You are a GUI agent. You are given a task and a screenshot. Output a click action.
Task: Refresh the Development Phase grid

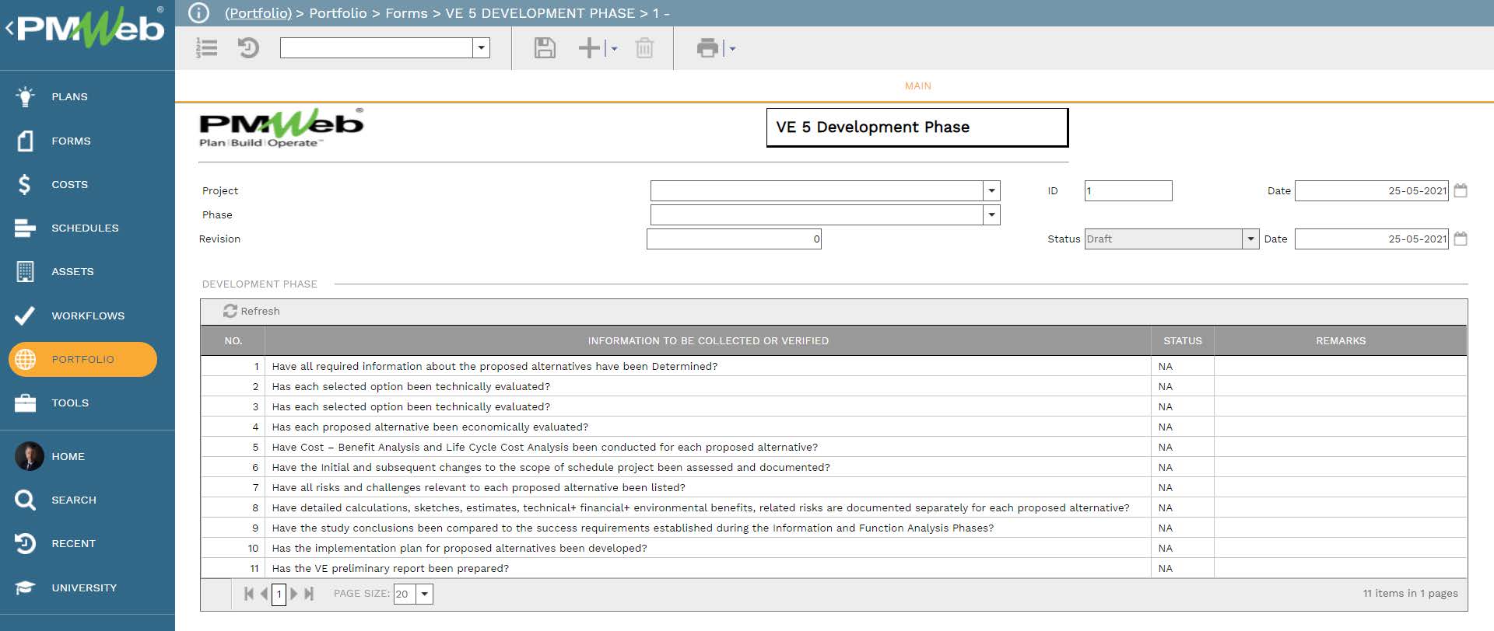click(x=251, y=311)
